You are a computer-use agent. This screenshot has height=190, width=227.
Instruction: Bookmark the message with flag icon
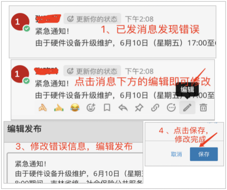107,108
